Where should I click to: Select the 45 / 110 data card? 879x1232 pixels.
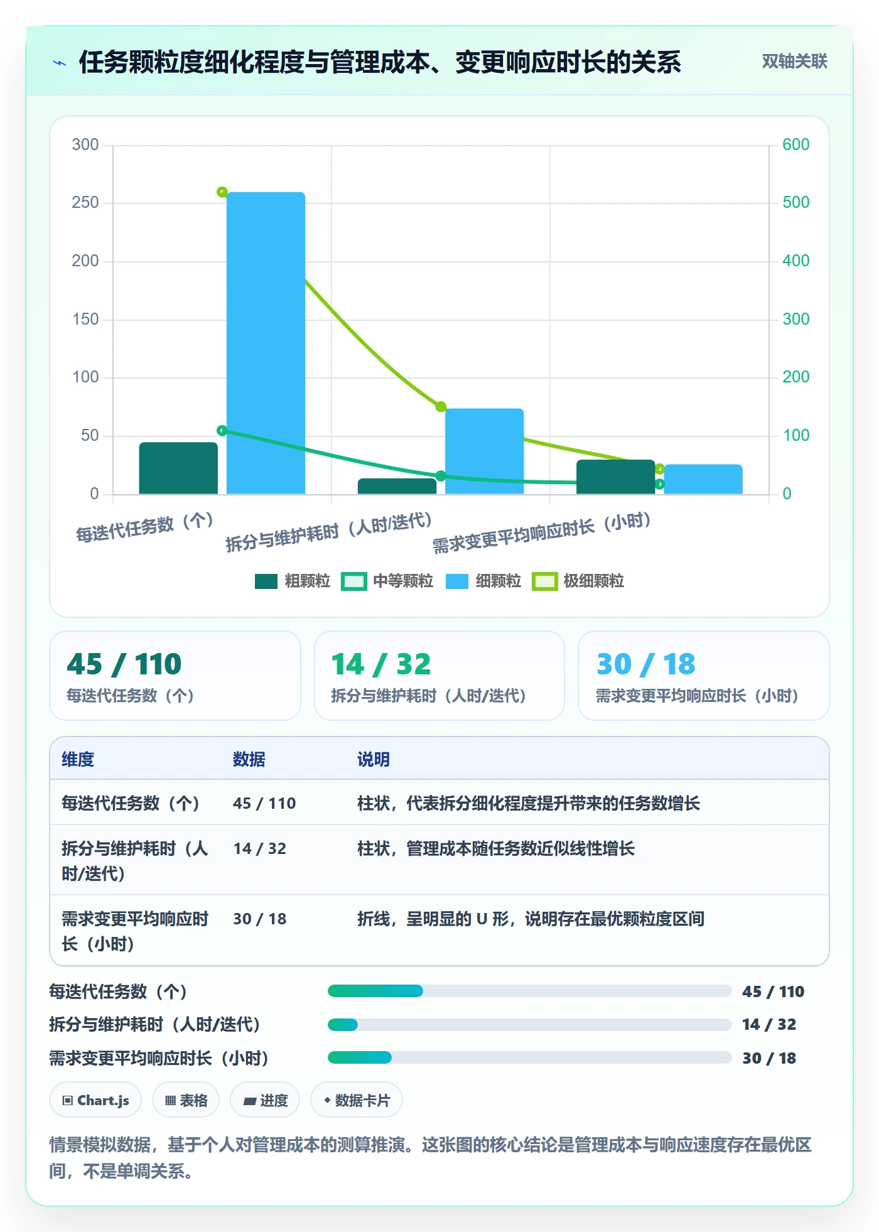[175, 676]
